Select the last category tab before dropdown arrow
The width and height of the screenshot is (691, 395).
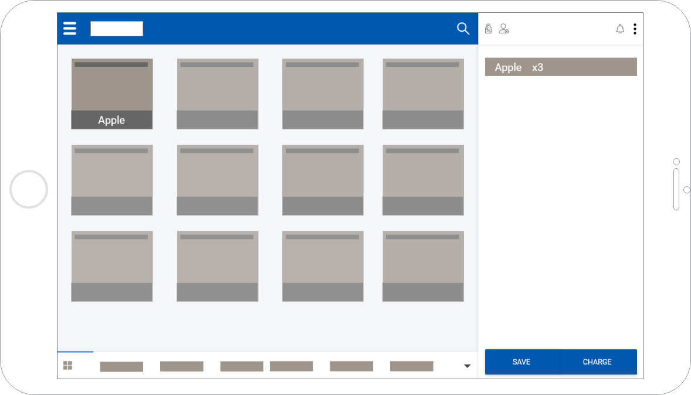pos(411,366)
